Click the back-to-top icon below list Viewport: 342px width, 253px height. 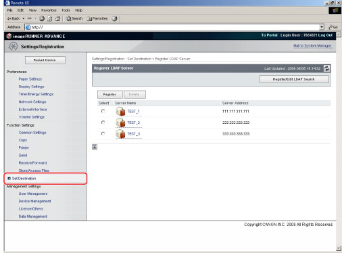coord(95,147)
